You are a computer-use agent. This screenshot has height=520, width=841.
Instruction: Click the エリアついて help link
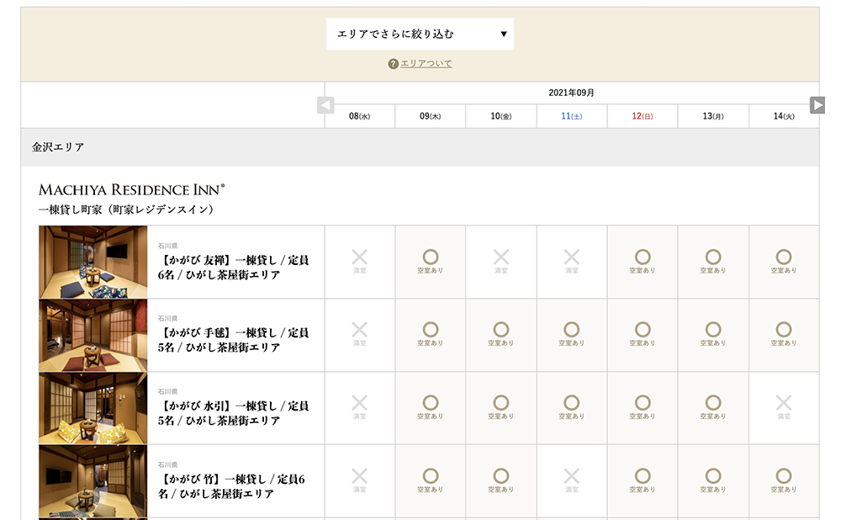[426, 64]
